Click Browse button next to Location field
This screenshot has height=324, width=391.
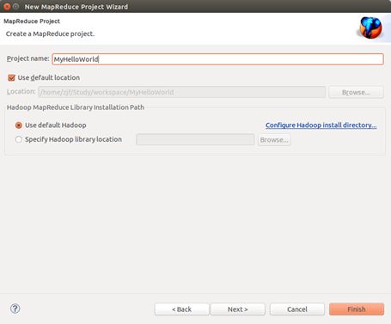tap(356, 92)
